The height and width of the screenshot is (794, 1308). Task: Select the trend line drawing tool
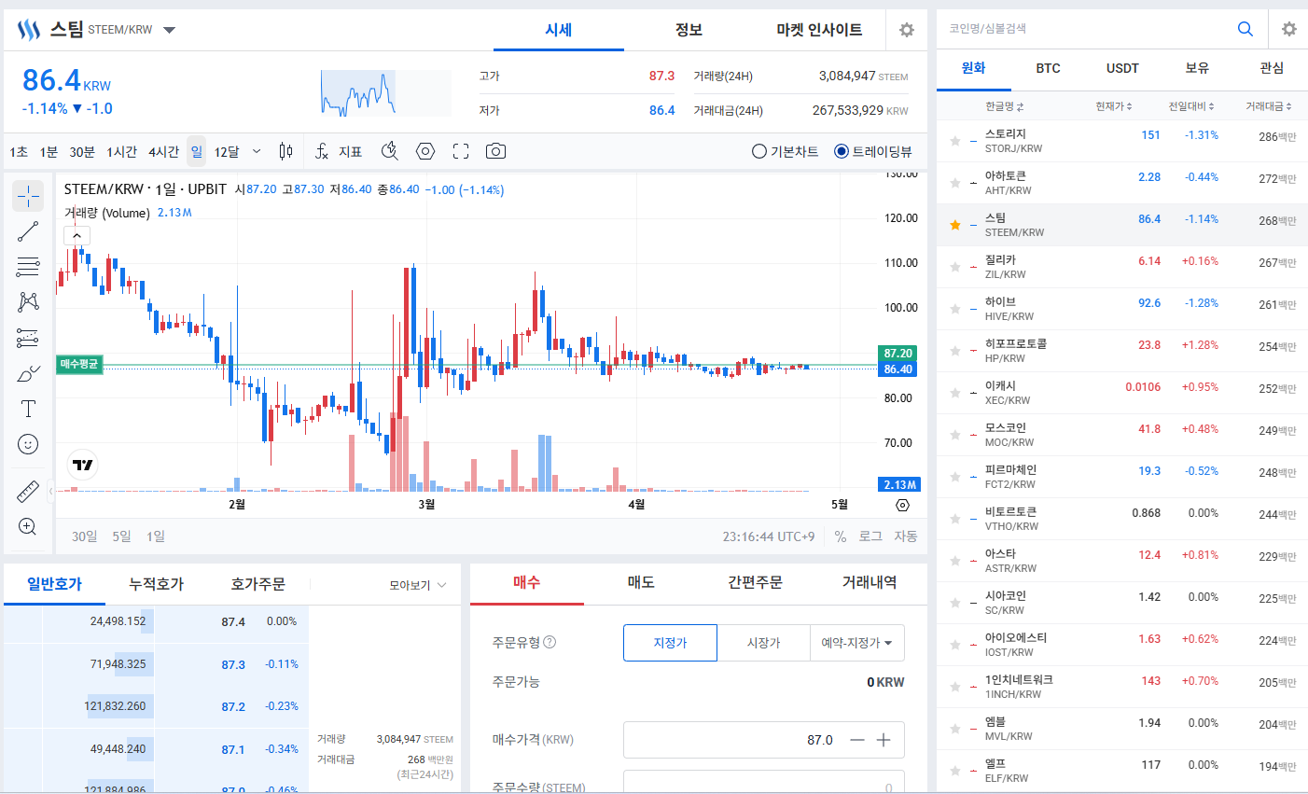click(x=28, y=231)
